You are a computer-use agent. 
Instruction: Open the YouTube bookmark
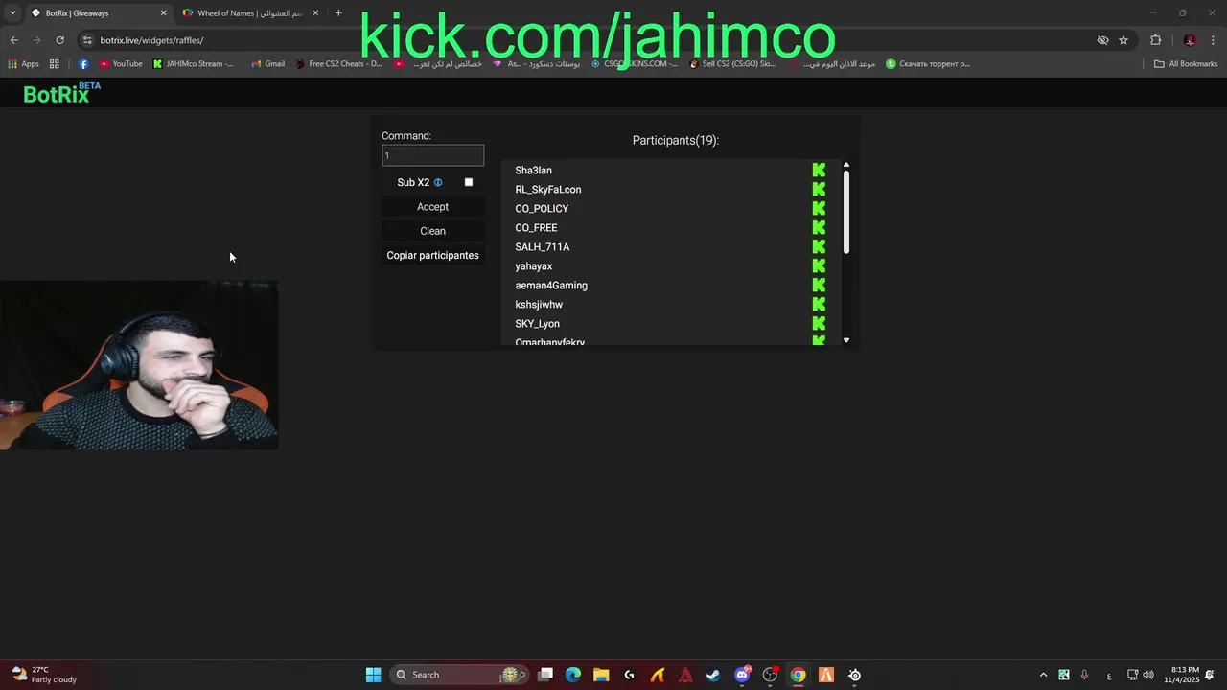coord(121,64)
